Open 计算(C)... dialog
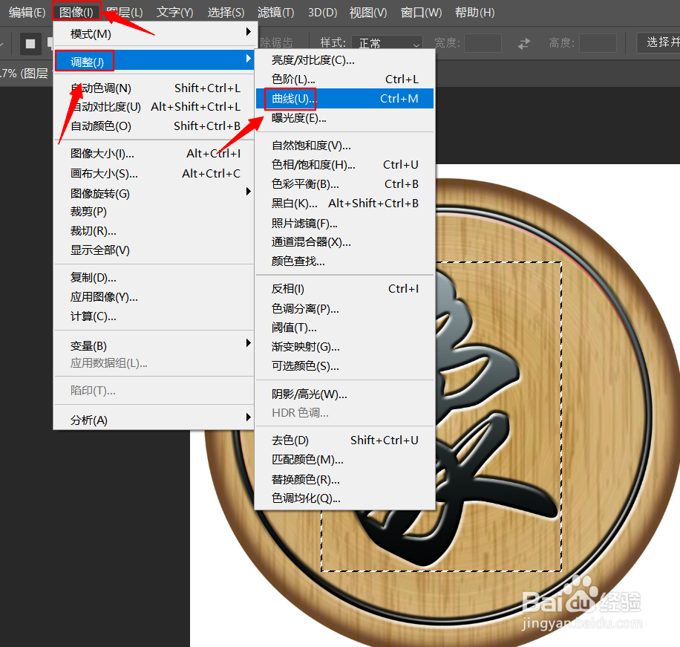Screen dimensions: 680x647 coord(154,316)
